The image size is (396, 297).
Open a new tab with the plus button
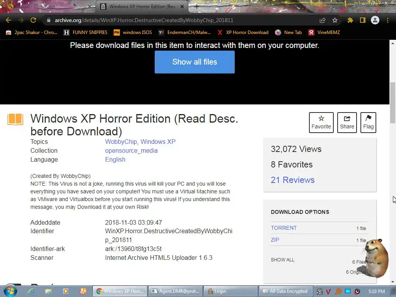click(x=197, y=7)
